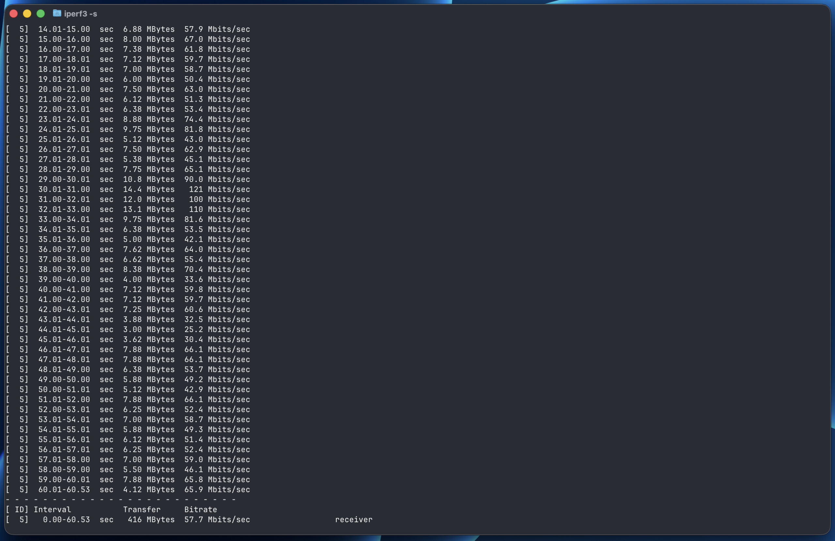Click the 'Bitrate' column header

[x=201, y=509]
